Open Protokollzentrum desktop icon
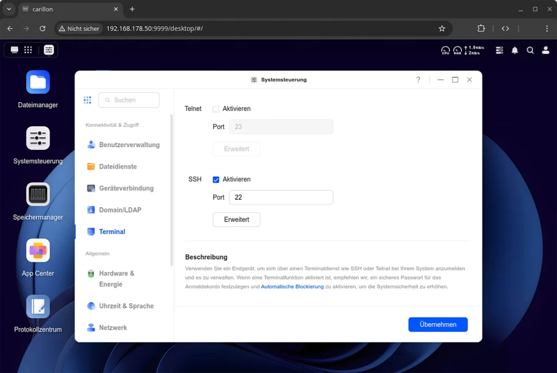This screenshot has height=373, width=557. pos(38,307)
